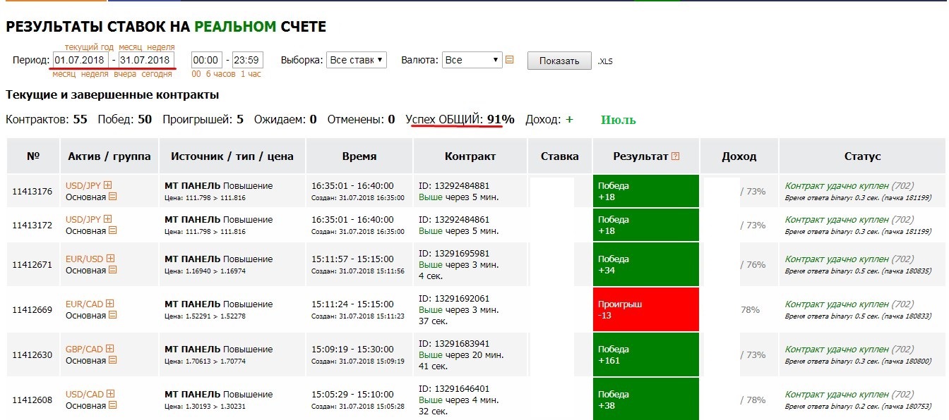Click the plus icon next to GBP/CAD
Image resolution: width=949 pixels, height=420 pixels.
110,349
